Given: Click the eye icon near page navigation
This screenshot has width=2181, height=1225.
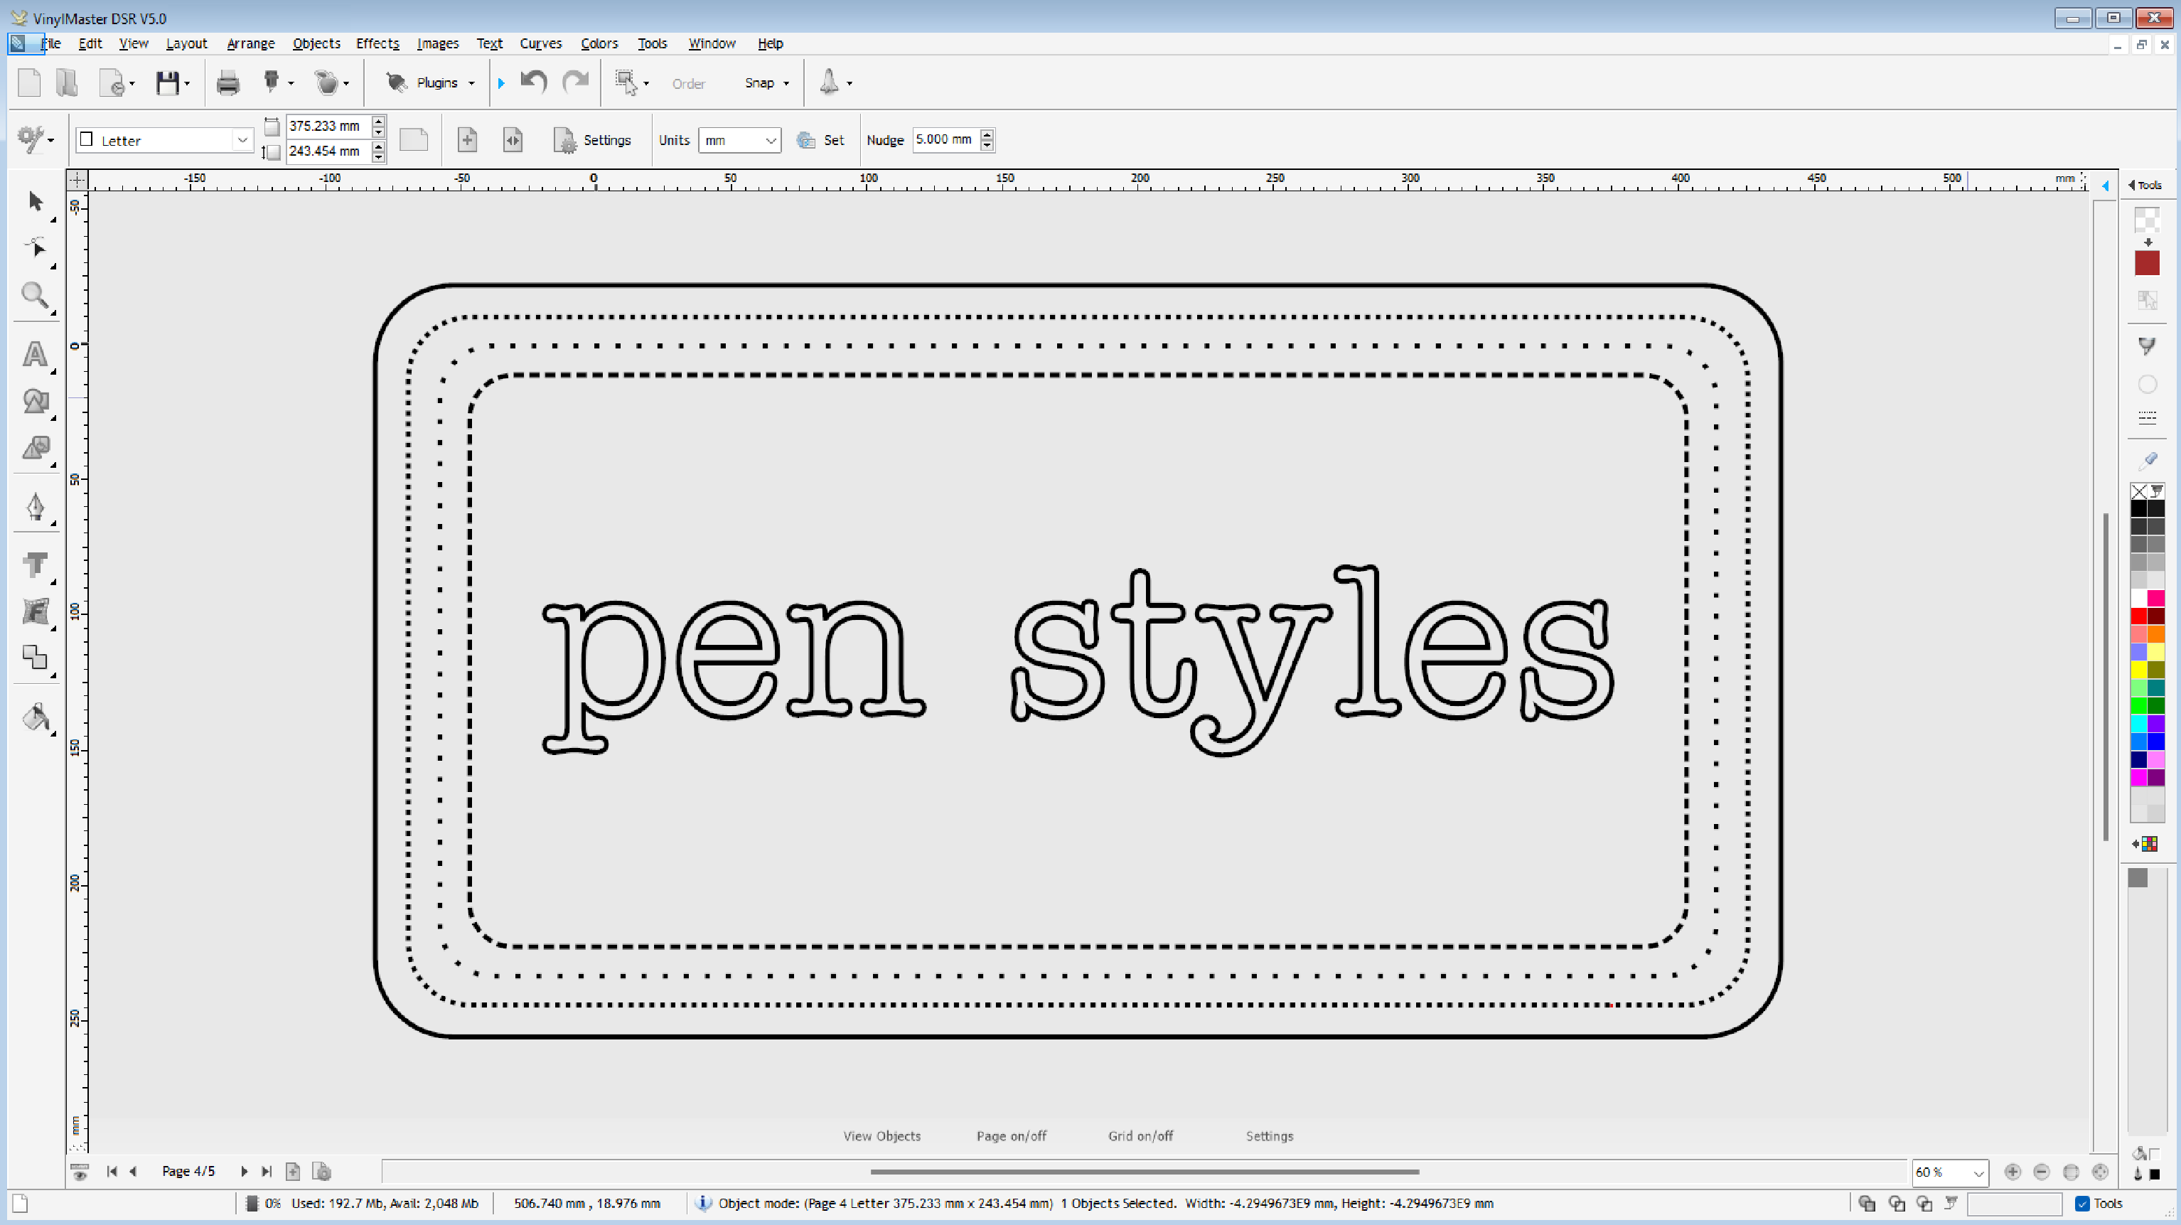Looking at the screenshot, I should (80, 1172).
